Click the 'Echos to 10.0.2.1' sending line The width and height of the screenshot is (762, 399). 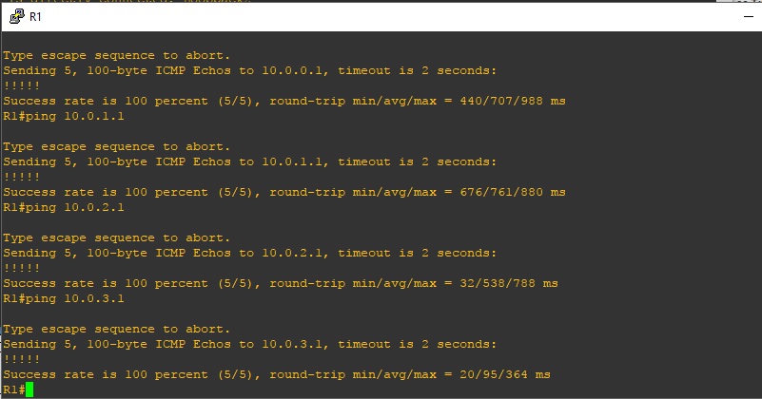[x=250, y=254]
